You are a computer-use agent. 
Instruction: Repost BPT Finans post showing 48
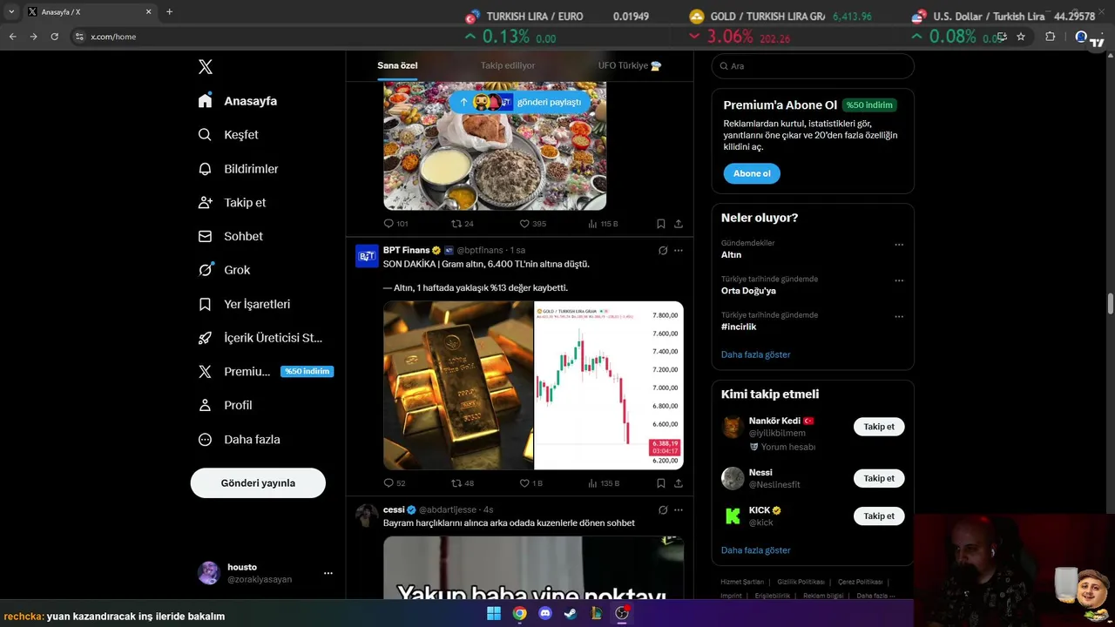(x=463, y=483)
